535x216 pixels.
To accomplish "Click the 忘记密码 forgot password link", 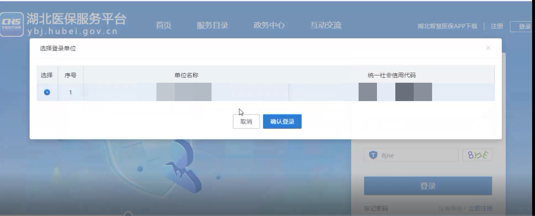I will point(376,209).
